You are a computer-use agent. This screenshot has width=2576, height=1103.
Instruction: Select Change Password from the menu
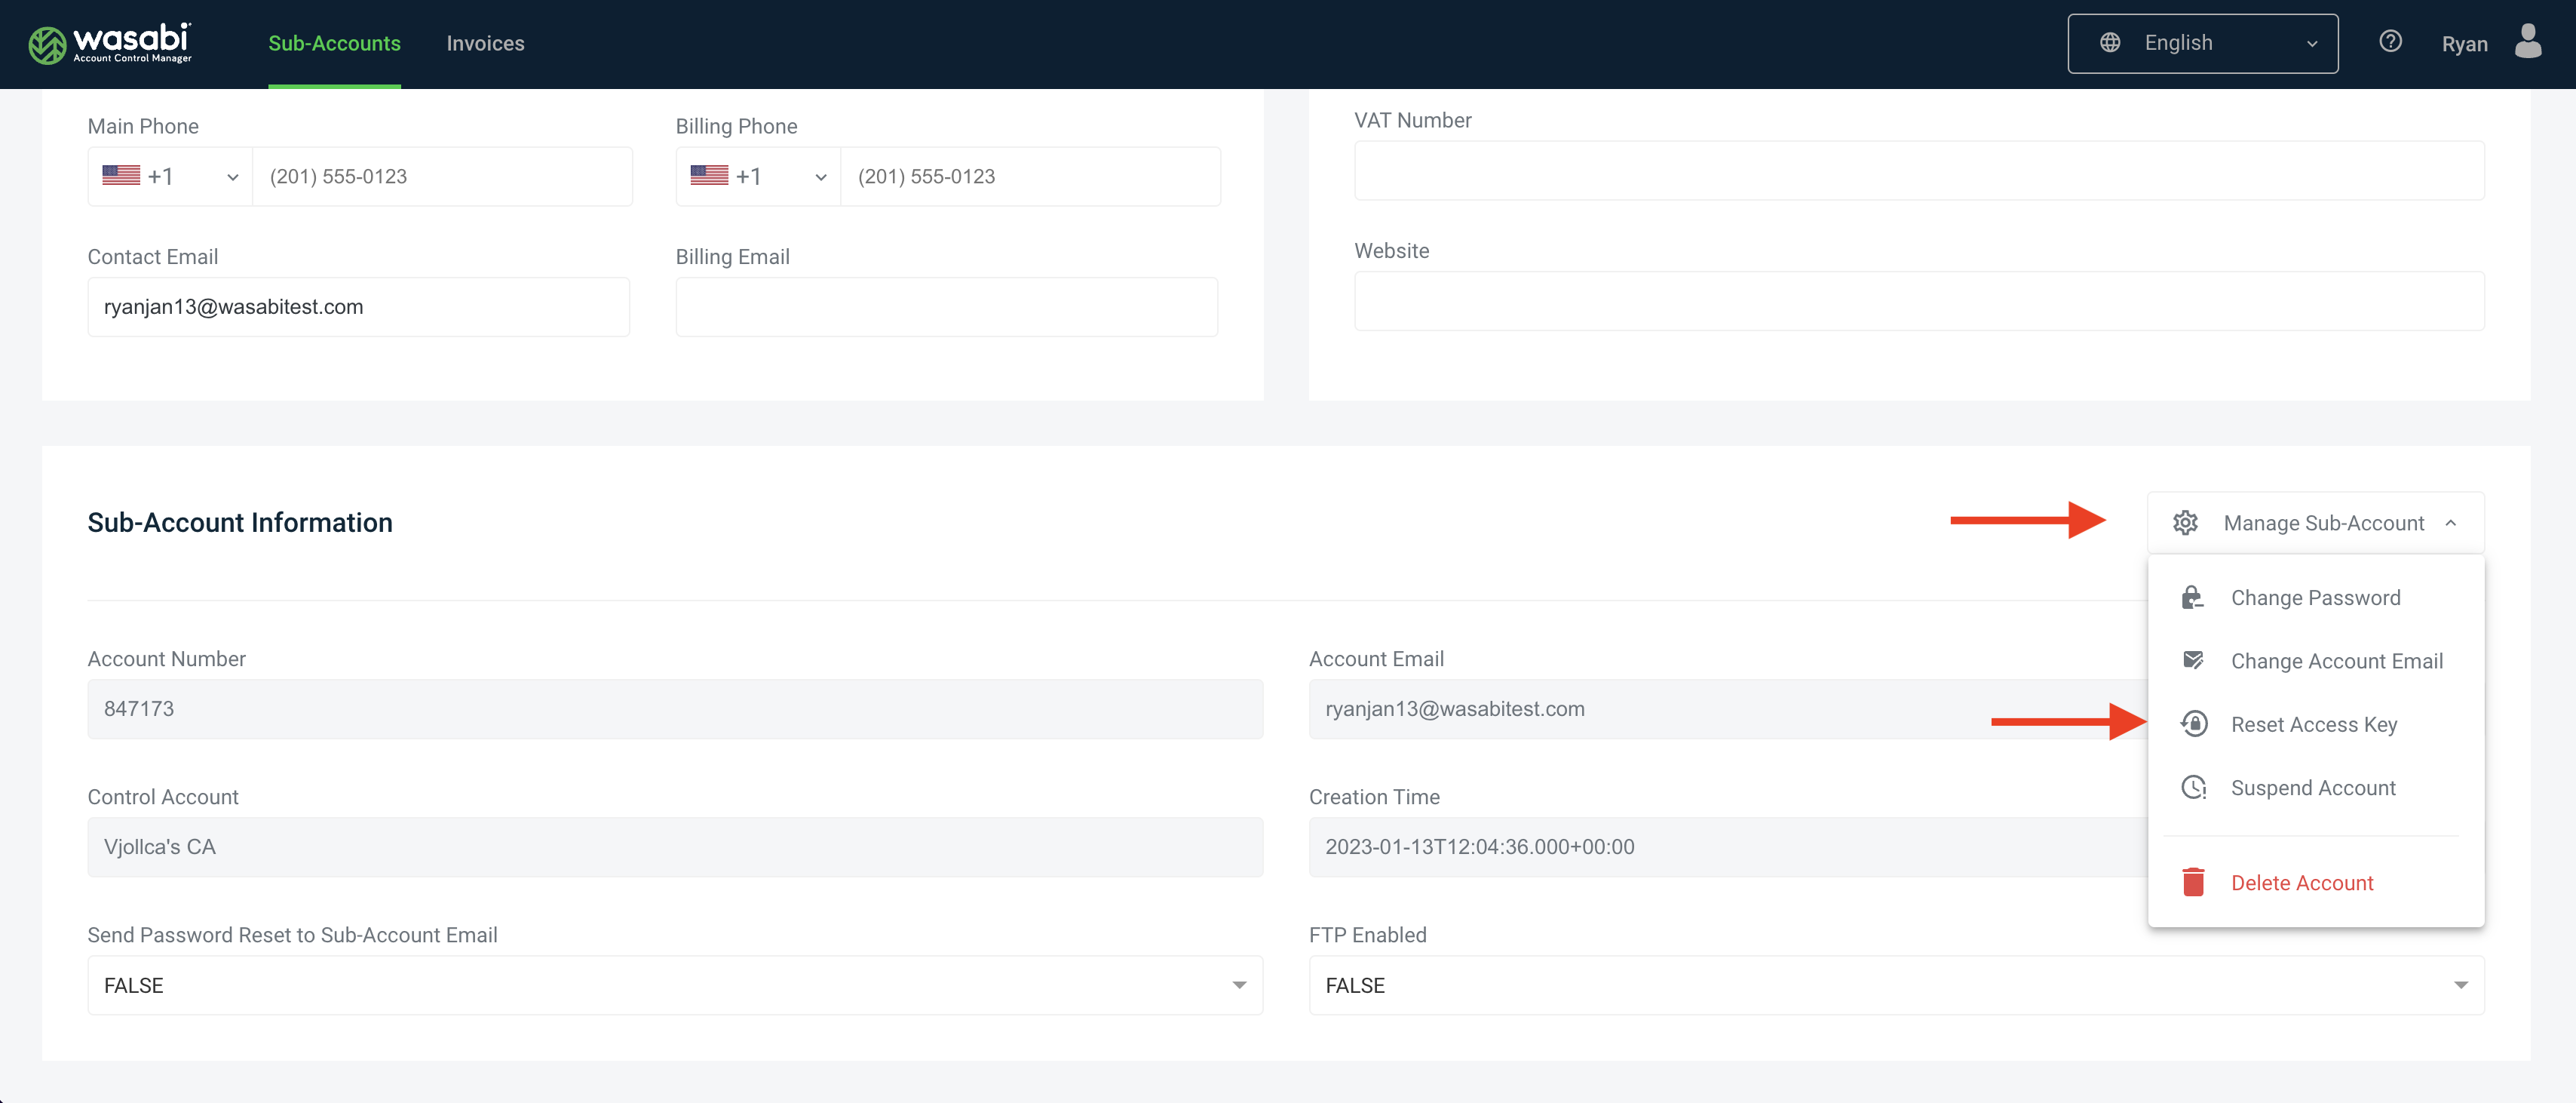coord(2316,598)
